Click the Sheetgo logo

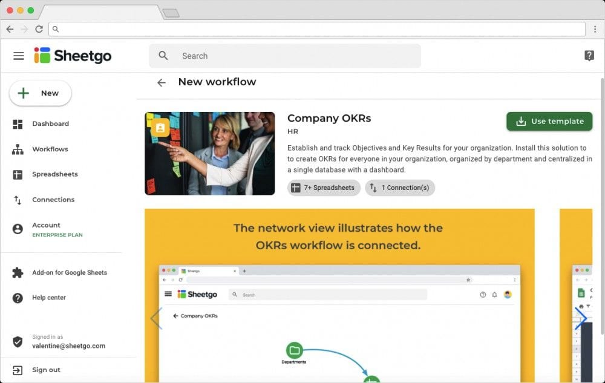tap(73, 56)
